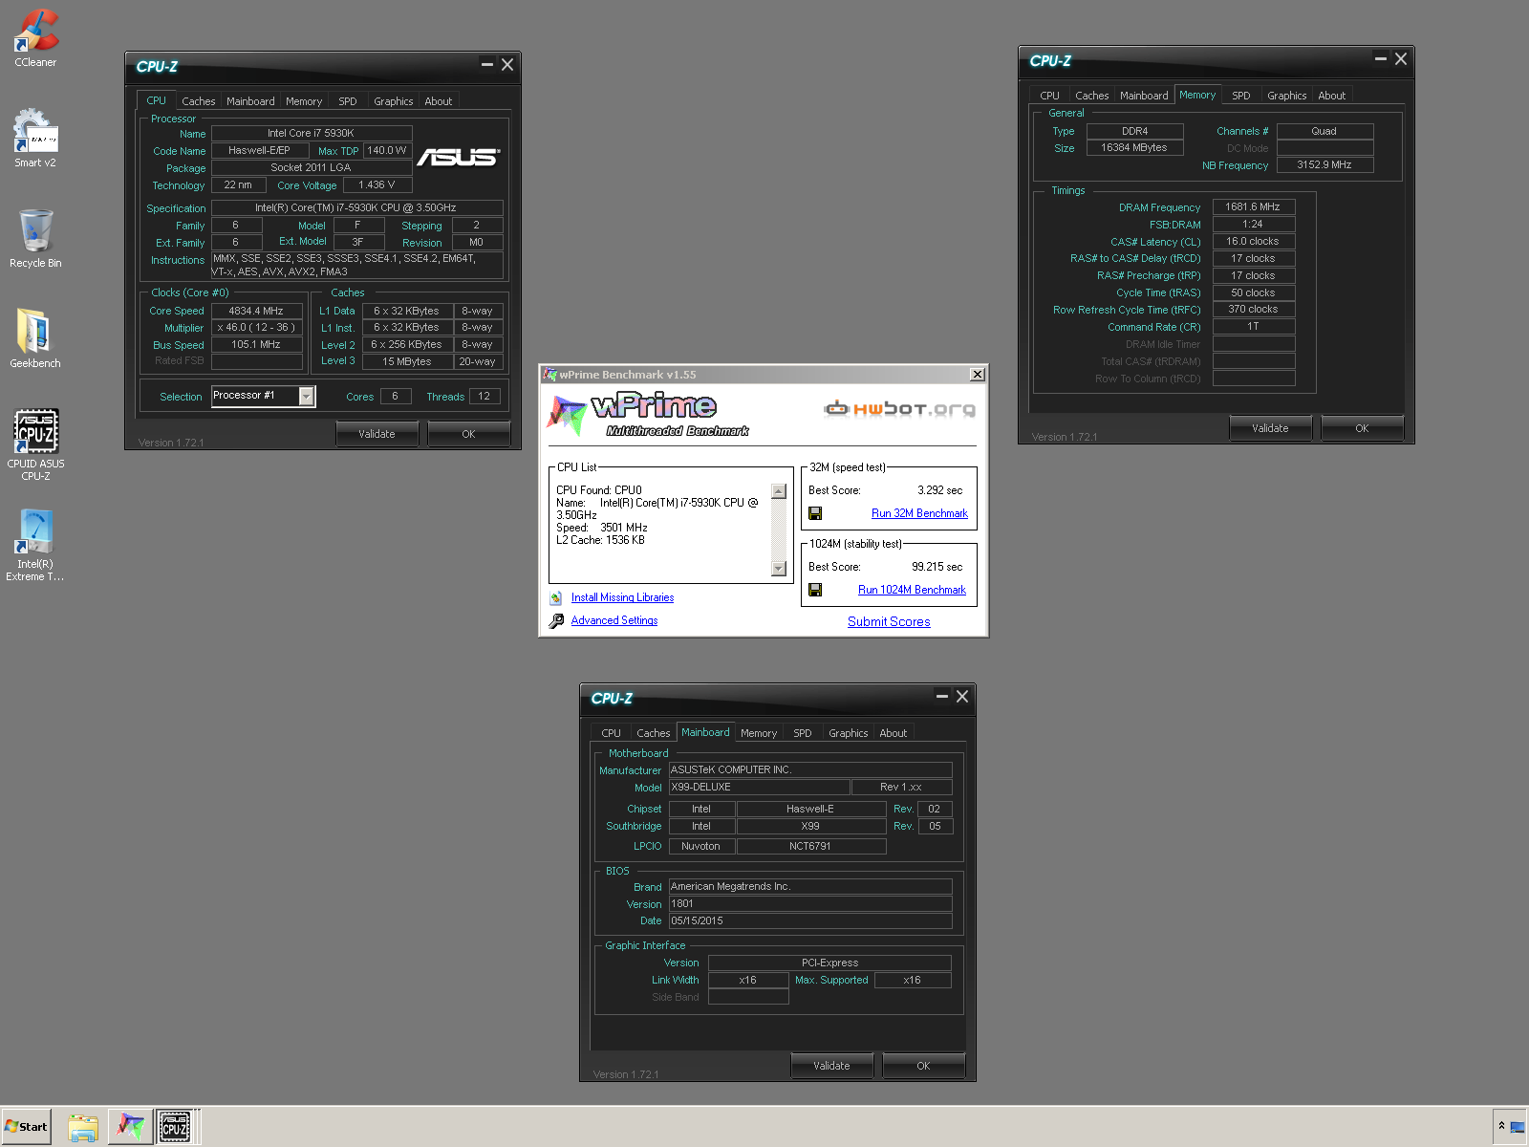Click the DRAM Frequency 1681.6 MHz field
Image resolution: width=1529 pixels, height=1147 pixels.
(1254, 206)
